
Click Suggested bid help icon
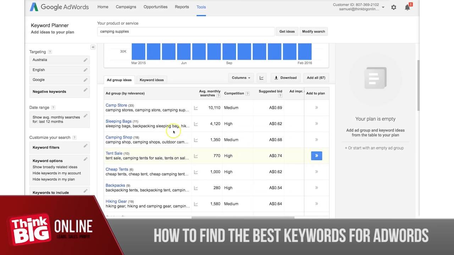(280, 96)
